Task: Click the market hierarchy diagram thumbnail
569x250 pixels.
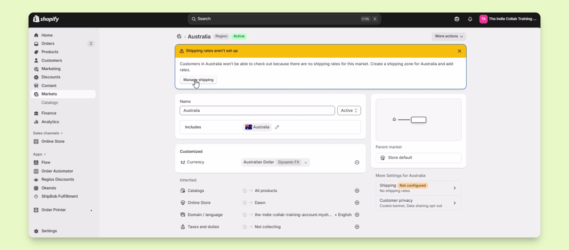Action: 419,120
